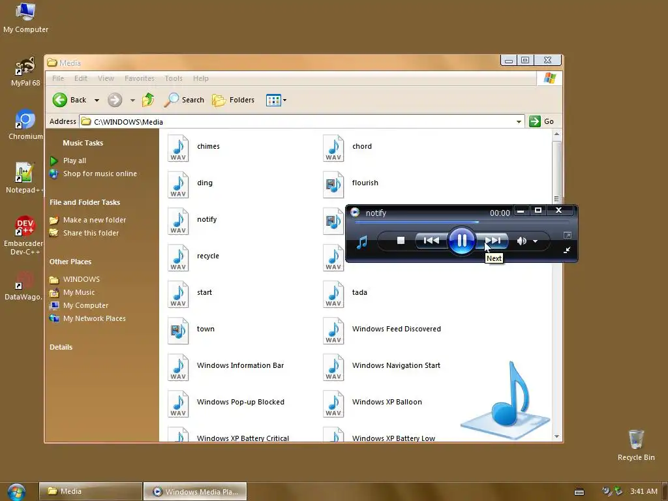Open the Edit menu
668x501 pixels.
(x=80, y=78)
